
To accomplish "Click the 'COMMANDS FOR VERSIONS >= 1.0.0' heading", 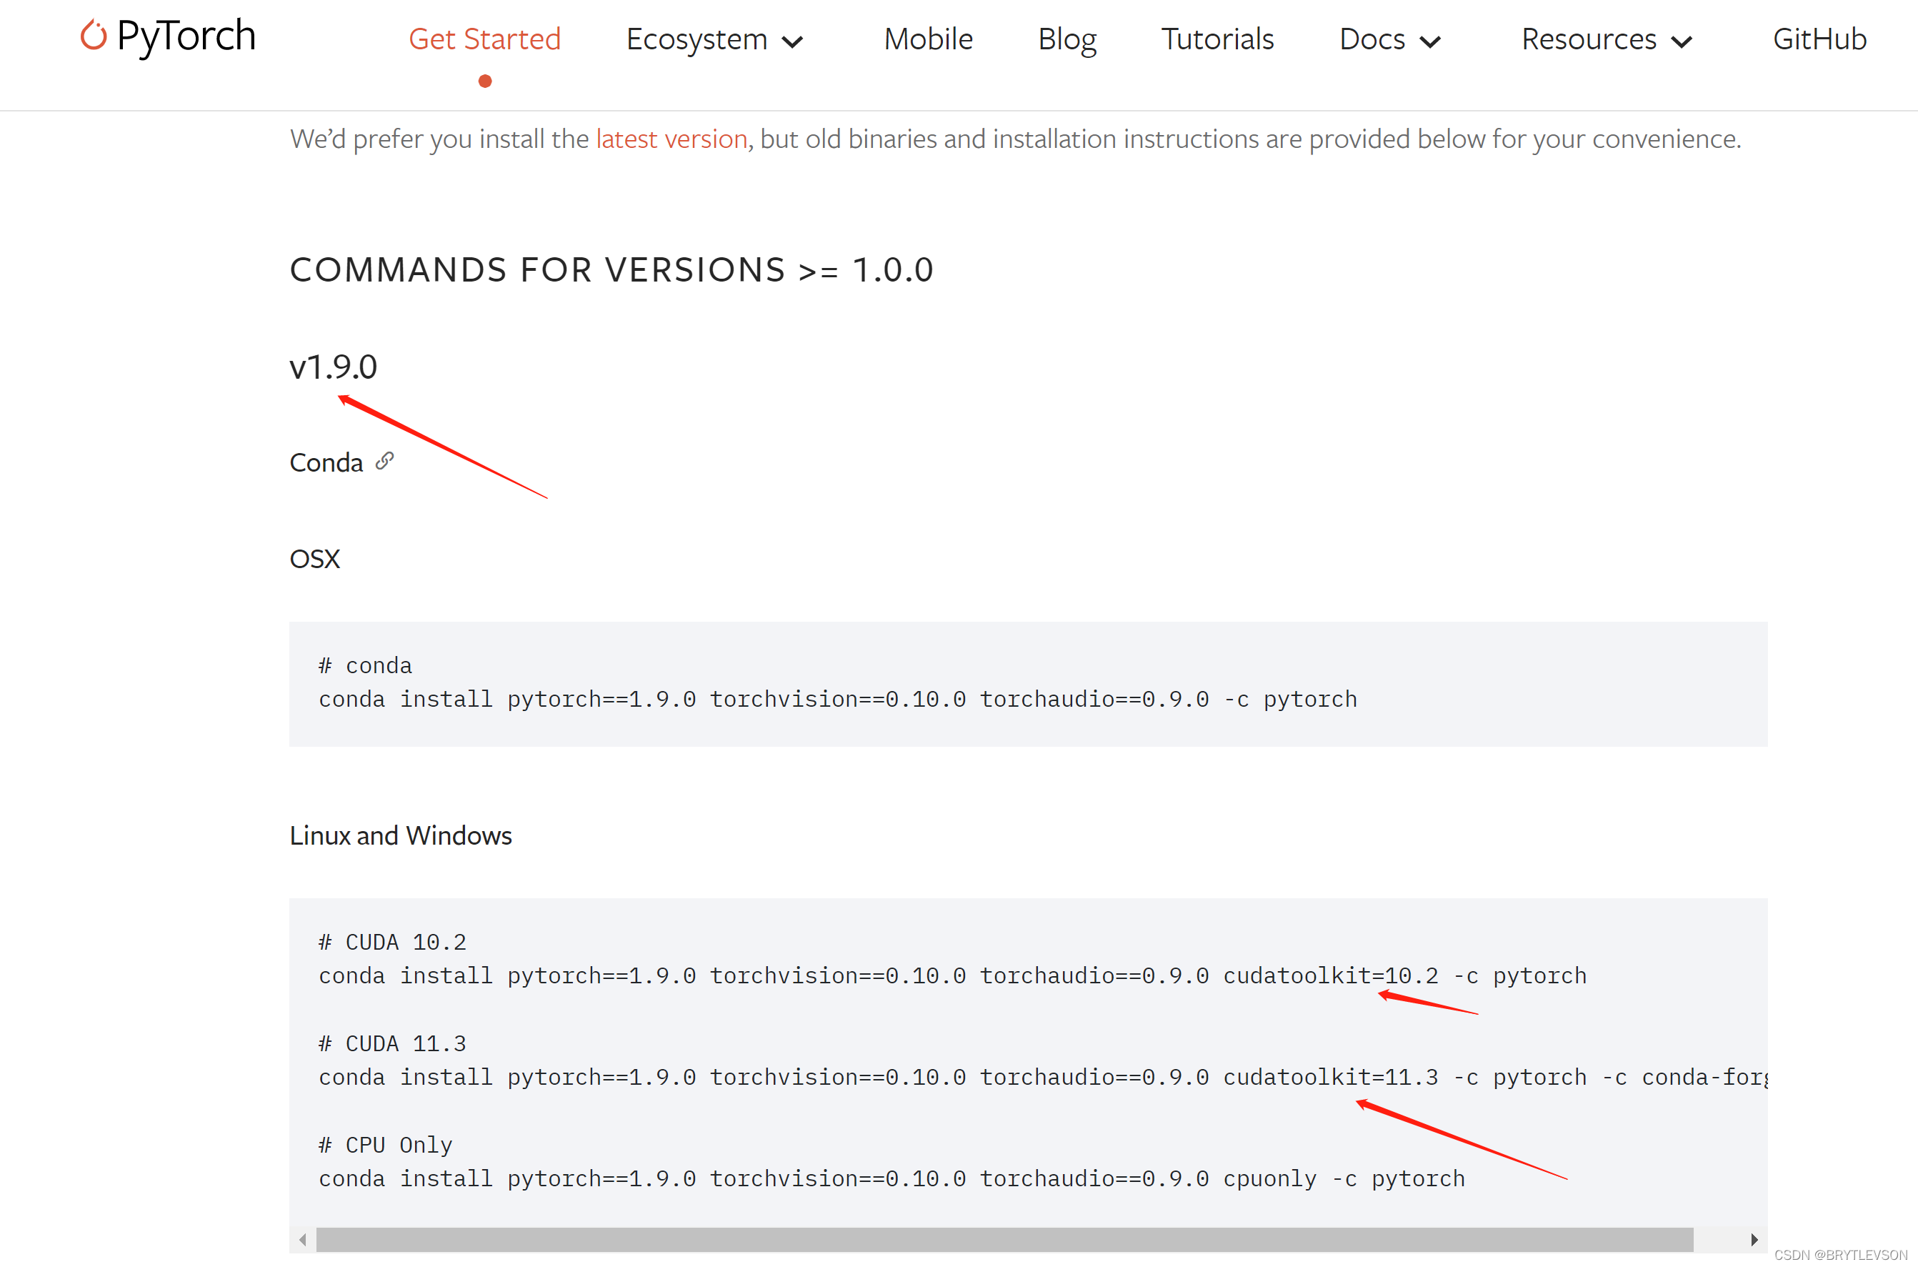I will (x=611, y=270).
